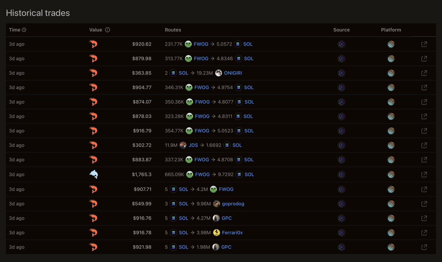The height and width of the screenshot is (262, 442).
Task: Open external link for the $549.99 trade
Action: (424, 203)
